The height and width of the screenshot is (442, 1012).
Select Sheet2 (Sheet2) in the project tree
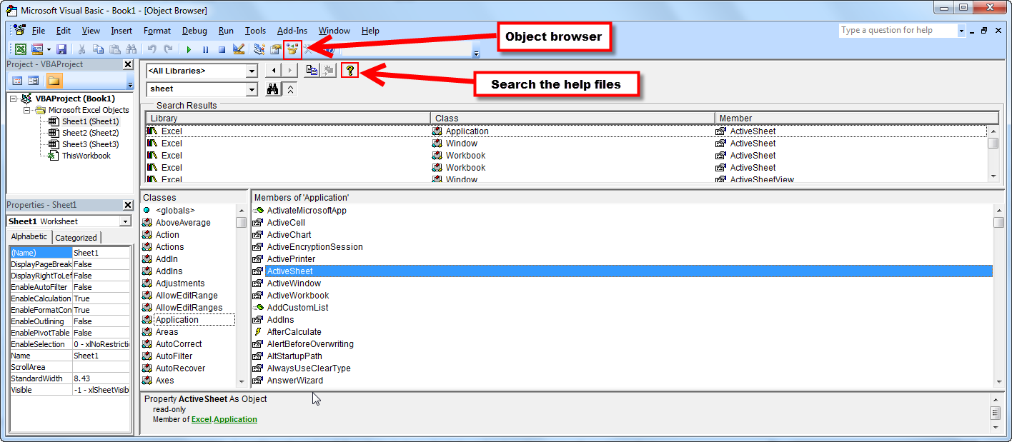click(90, 133)
